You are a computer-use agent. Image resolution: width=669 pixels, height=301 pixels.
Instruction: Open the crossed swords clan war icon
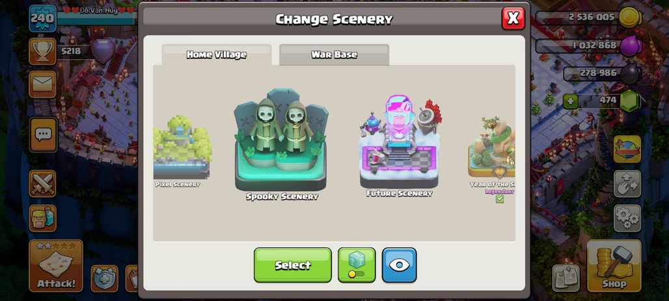tap(42, 183)
